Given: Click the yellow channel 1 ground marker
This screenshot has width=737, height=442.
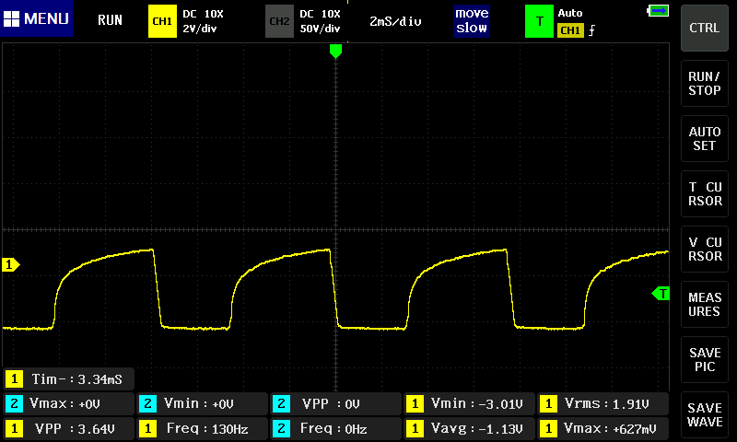Looking at the screenshot, I should pos(11,265).
